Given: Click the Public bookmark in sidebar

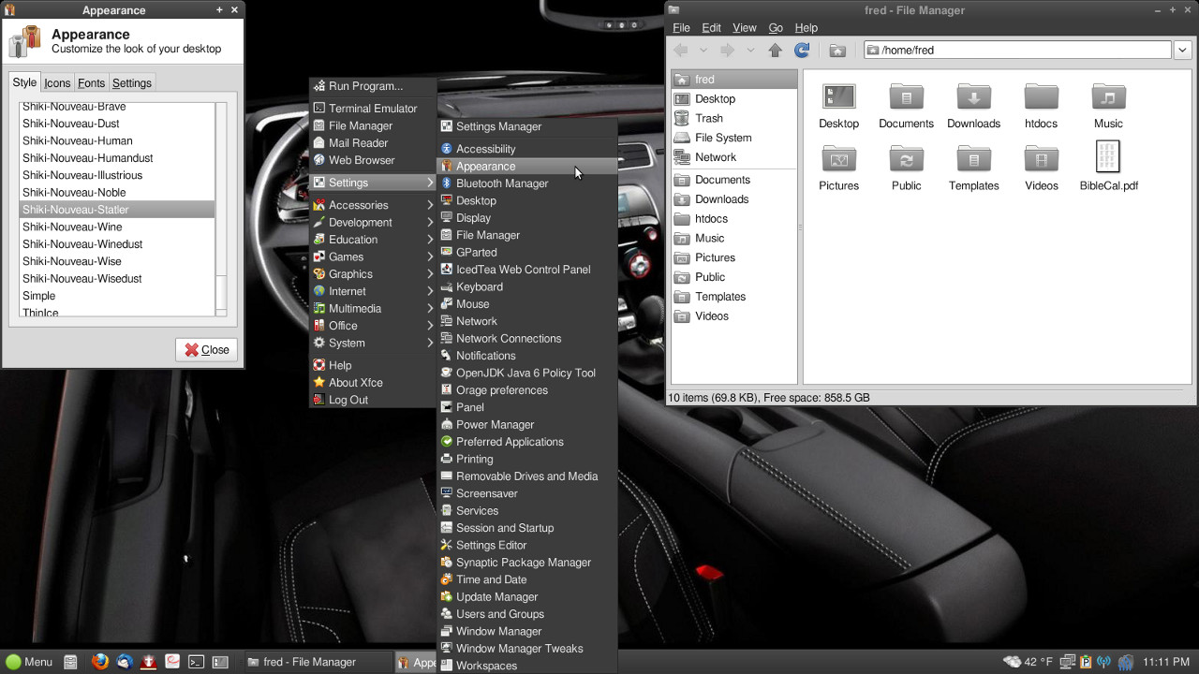Looking at the screenshot, I should tap(734, 277).
